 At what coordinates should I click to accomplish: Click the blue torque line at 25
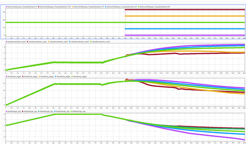(x=183, y=29)
